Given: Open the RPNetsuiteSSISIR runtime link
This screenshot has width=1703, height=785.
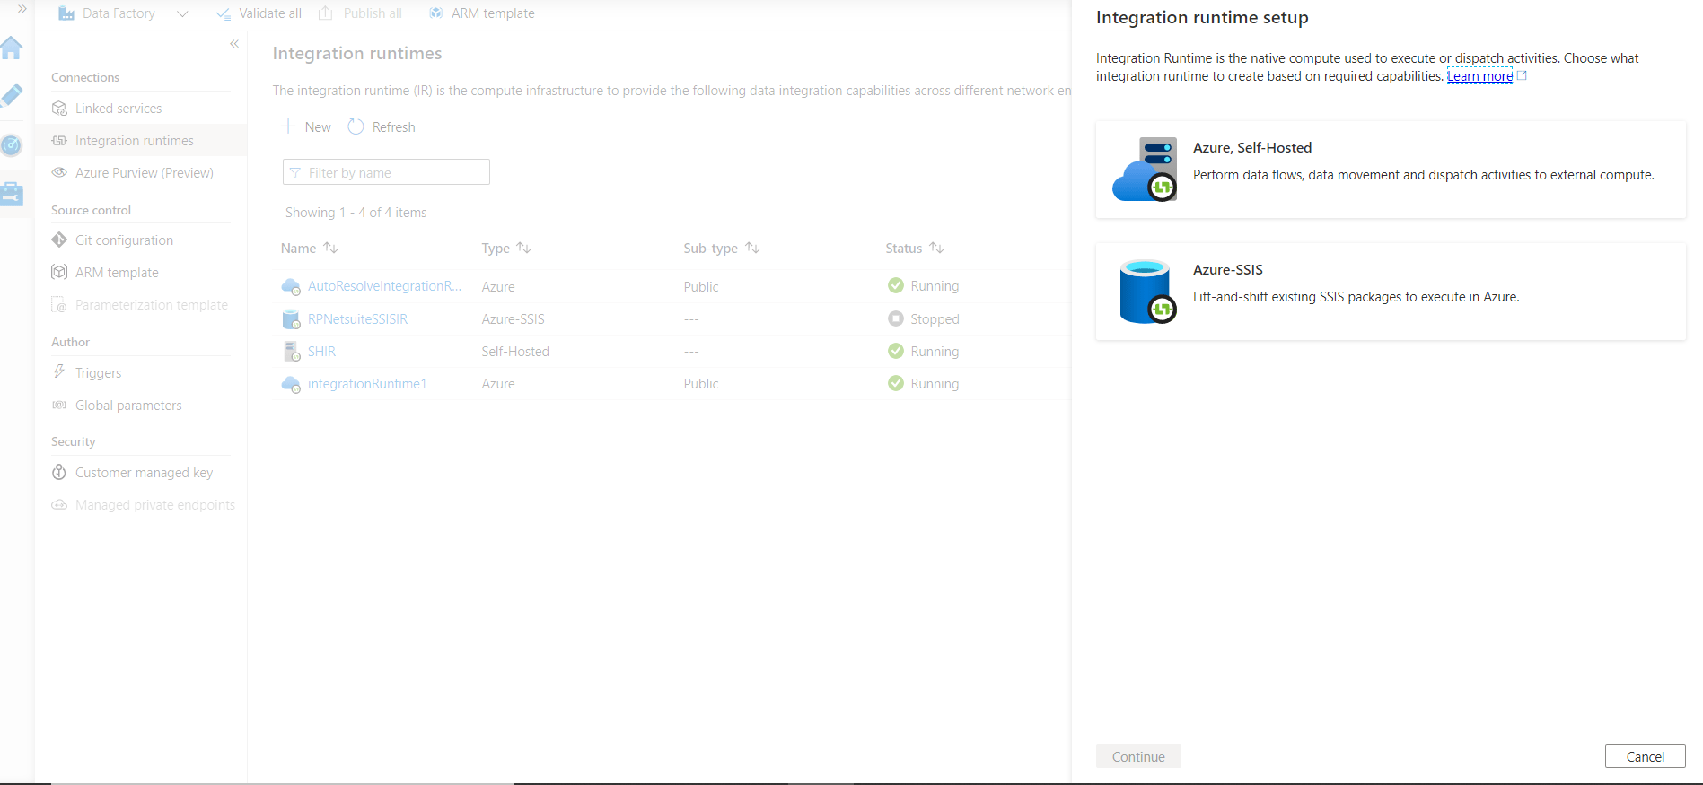Looking at the screenshot, I should [x=357, y=319].
